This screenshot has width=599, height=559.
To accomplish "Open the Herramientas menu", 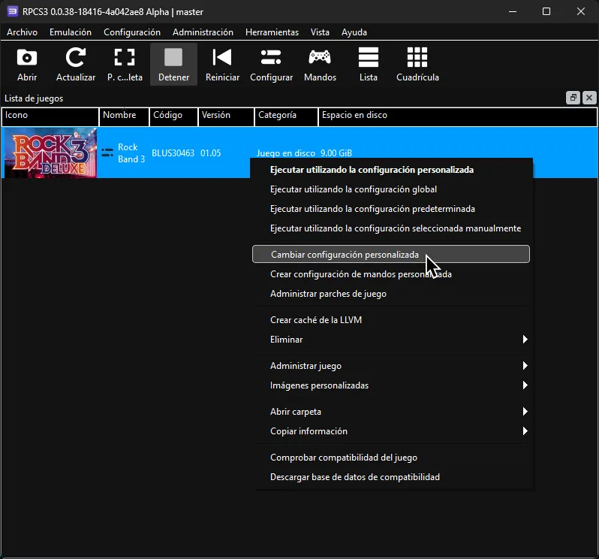I will tap(272, 32).
